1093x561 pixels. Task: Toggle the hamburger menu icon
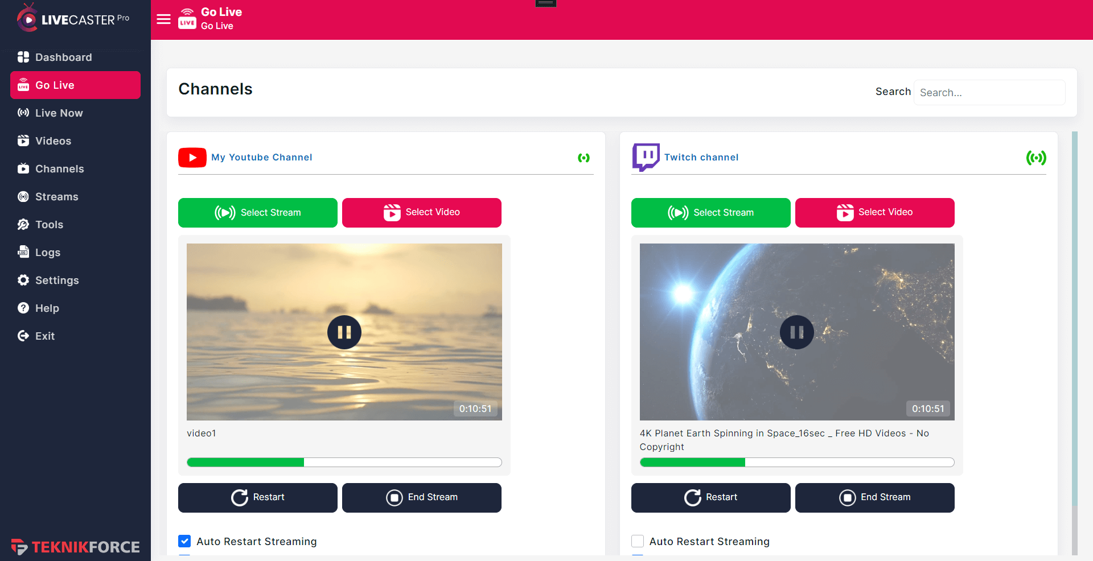point(163,19)
